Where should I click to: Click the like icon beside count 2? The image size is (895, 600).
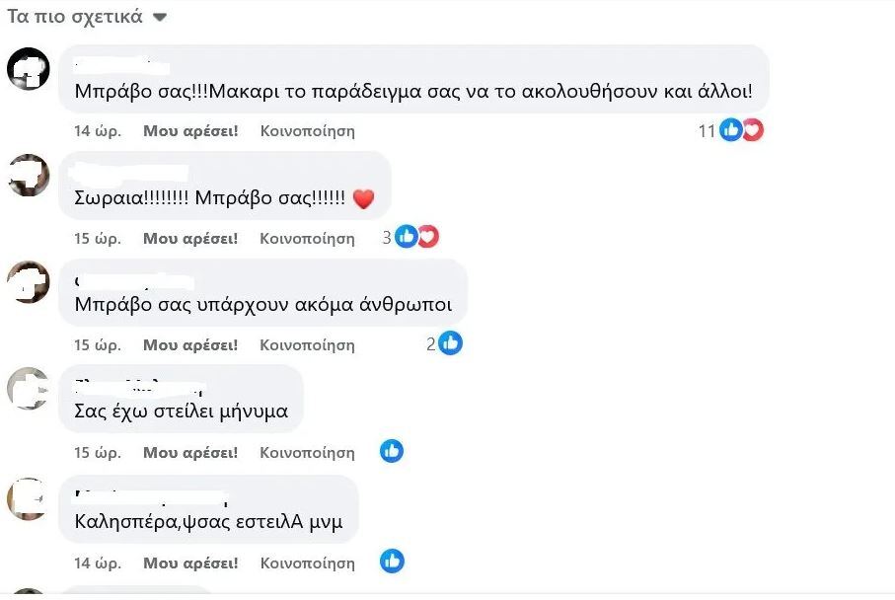[x=450, y=343]
